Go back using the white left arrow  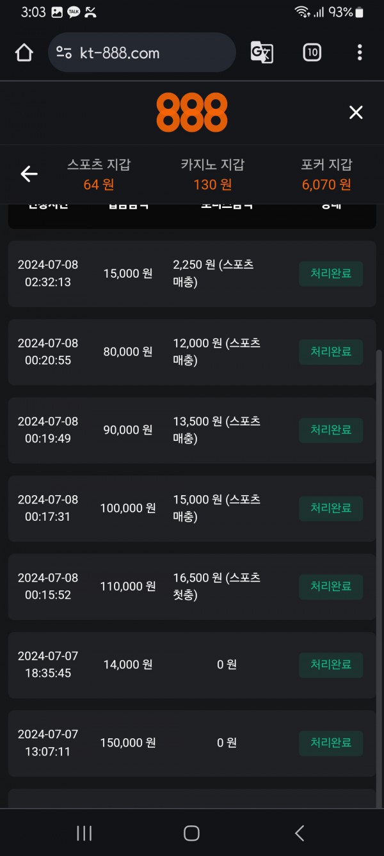coord(29,173)
